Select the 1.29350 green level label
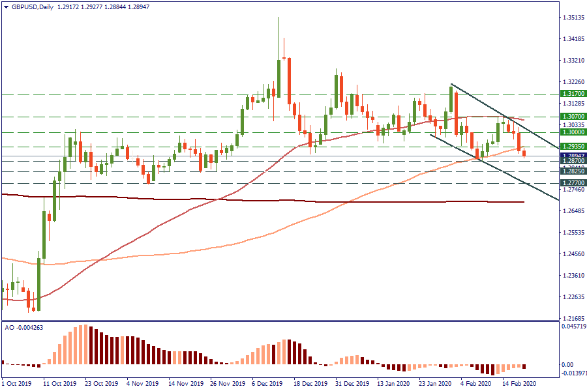This screenshot has height=391, width=587. [573, 147]
